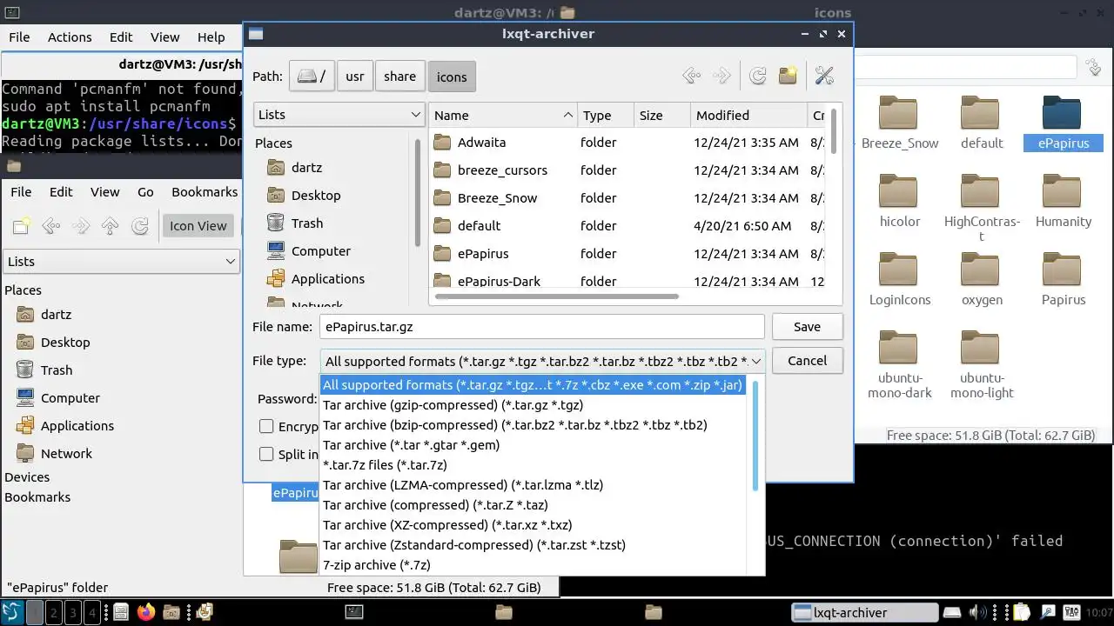Select the Adwaita folder row
This screenshot has width=1114, height=626.
coord(627,143)
